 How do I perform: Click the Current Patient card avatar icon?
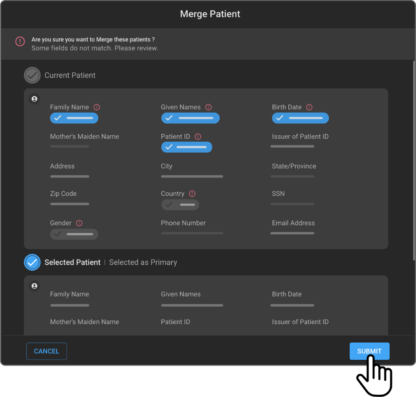34,99
